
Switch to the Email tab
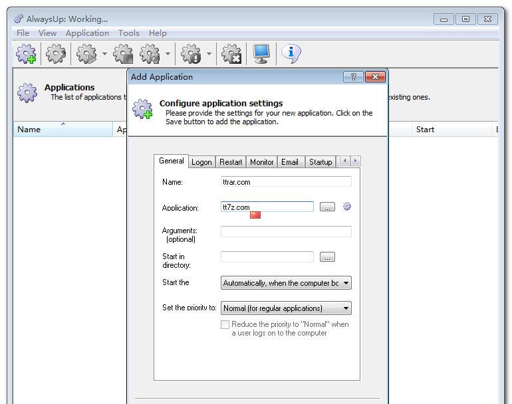[290, 162]
